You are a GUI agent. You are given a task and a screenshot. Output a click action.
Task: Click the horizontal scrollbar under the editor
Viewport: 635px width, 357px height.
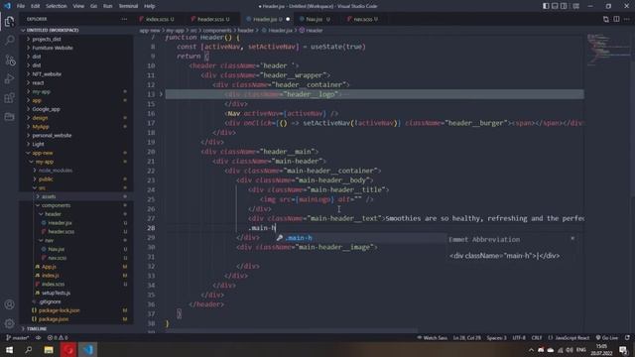(292, 330)
